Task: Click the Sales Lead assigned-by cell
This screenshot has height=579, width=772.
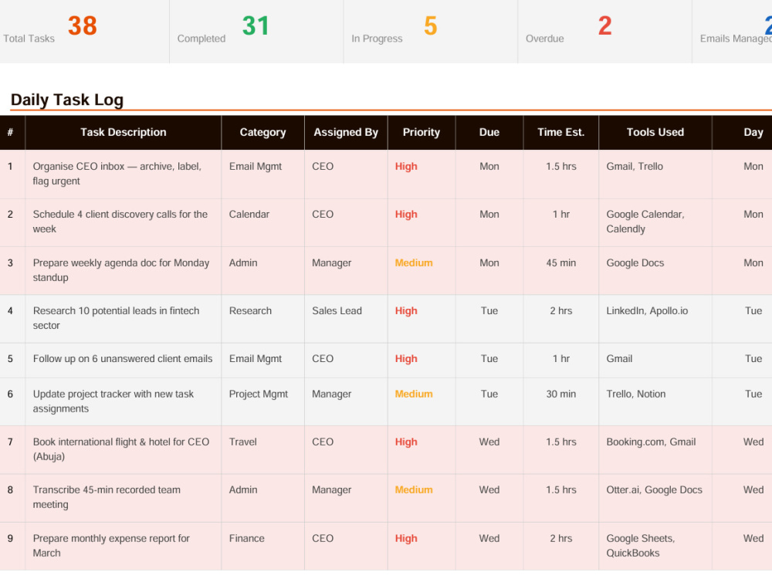Action: click(346, 319)
